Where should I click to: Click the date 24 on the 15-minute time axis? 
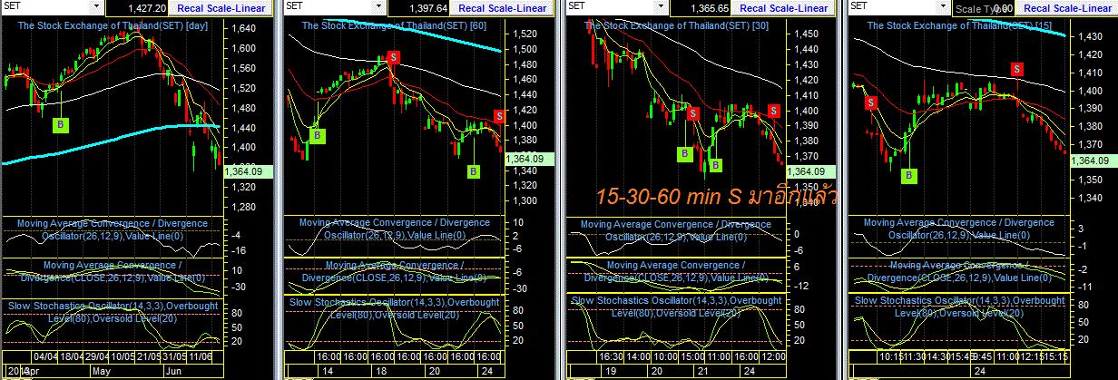point(979,372)
